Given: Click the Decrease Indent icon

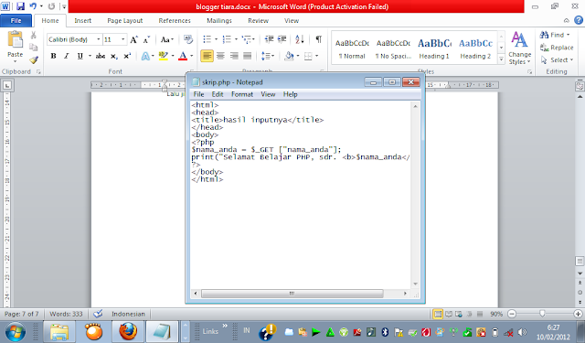Looking at the screenshot, I should 269,39.
